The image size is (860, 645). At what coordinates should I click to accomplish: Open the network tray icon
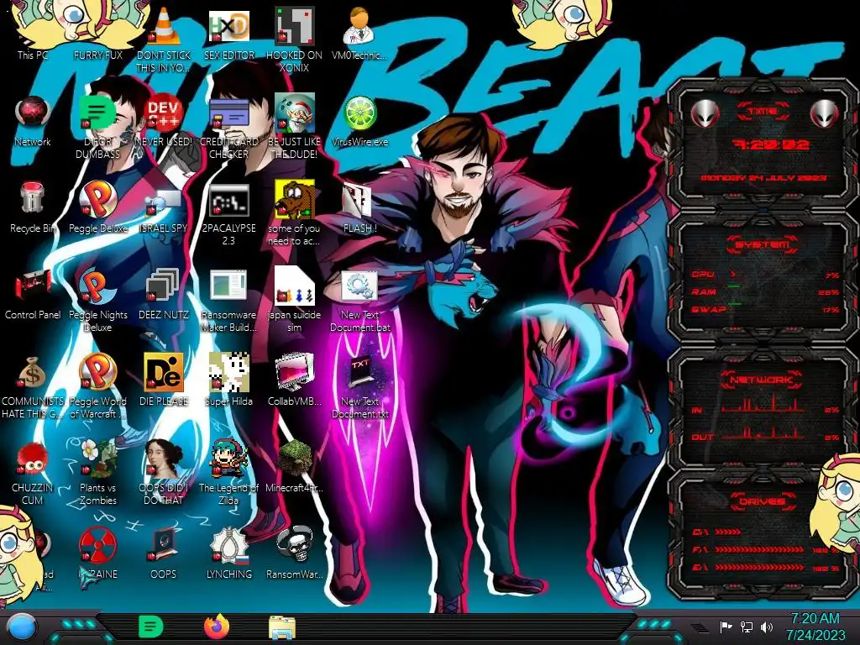tap(746, 627)
